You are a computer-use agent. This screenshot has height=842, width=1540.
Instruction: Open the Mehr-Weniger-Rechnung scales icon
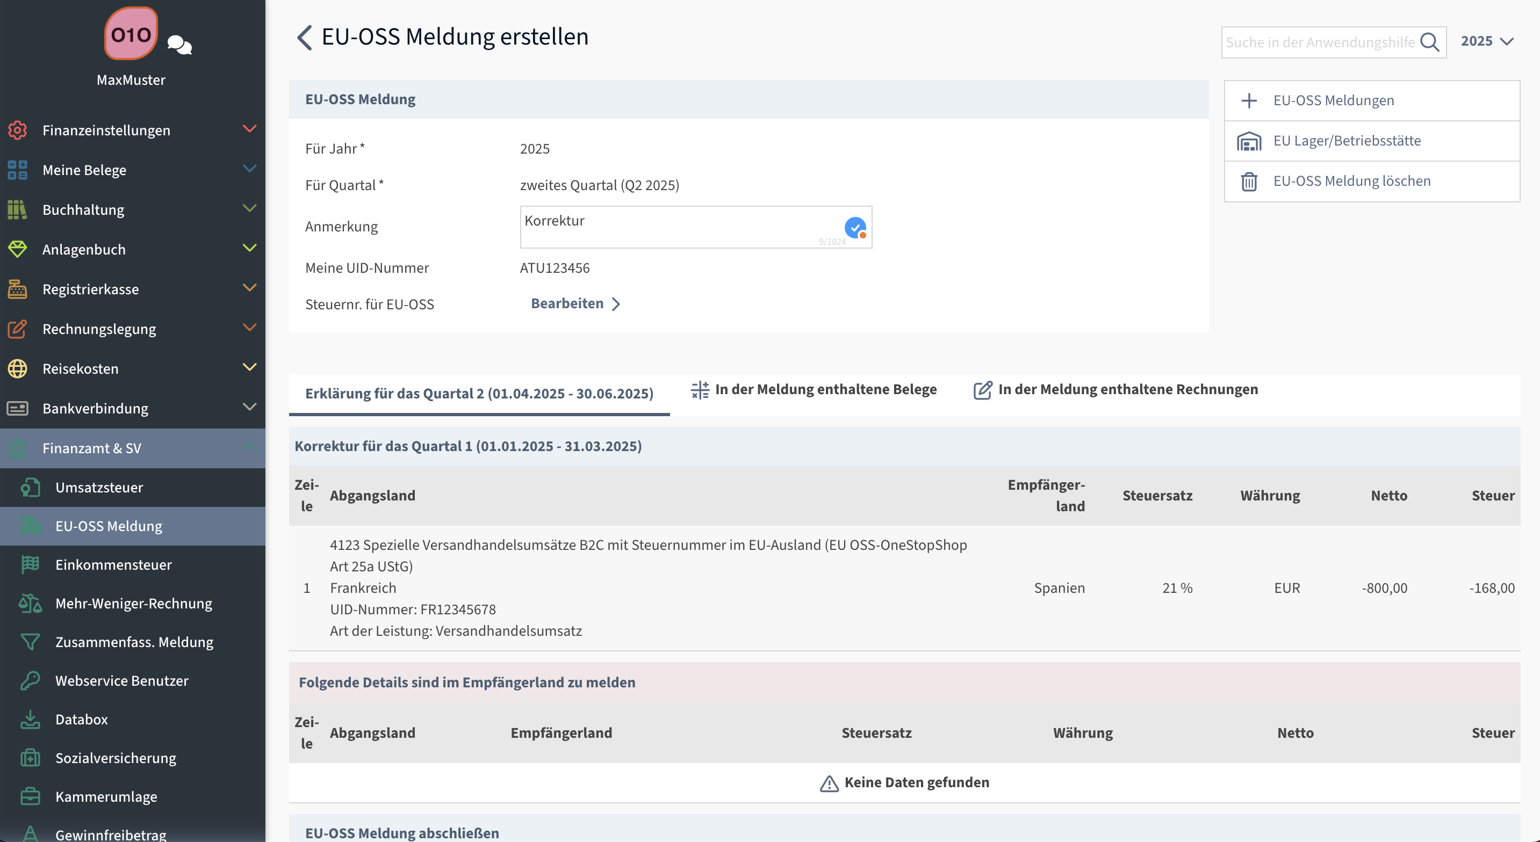[x=30, y=603]
